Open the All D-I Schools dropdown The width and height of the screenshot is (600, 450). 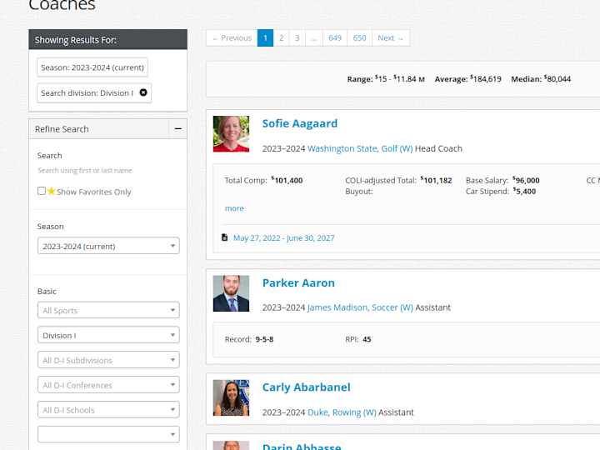108,410
